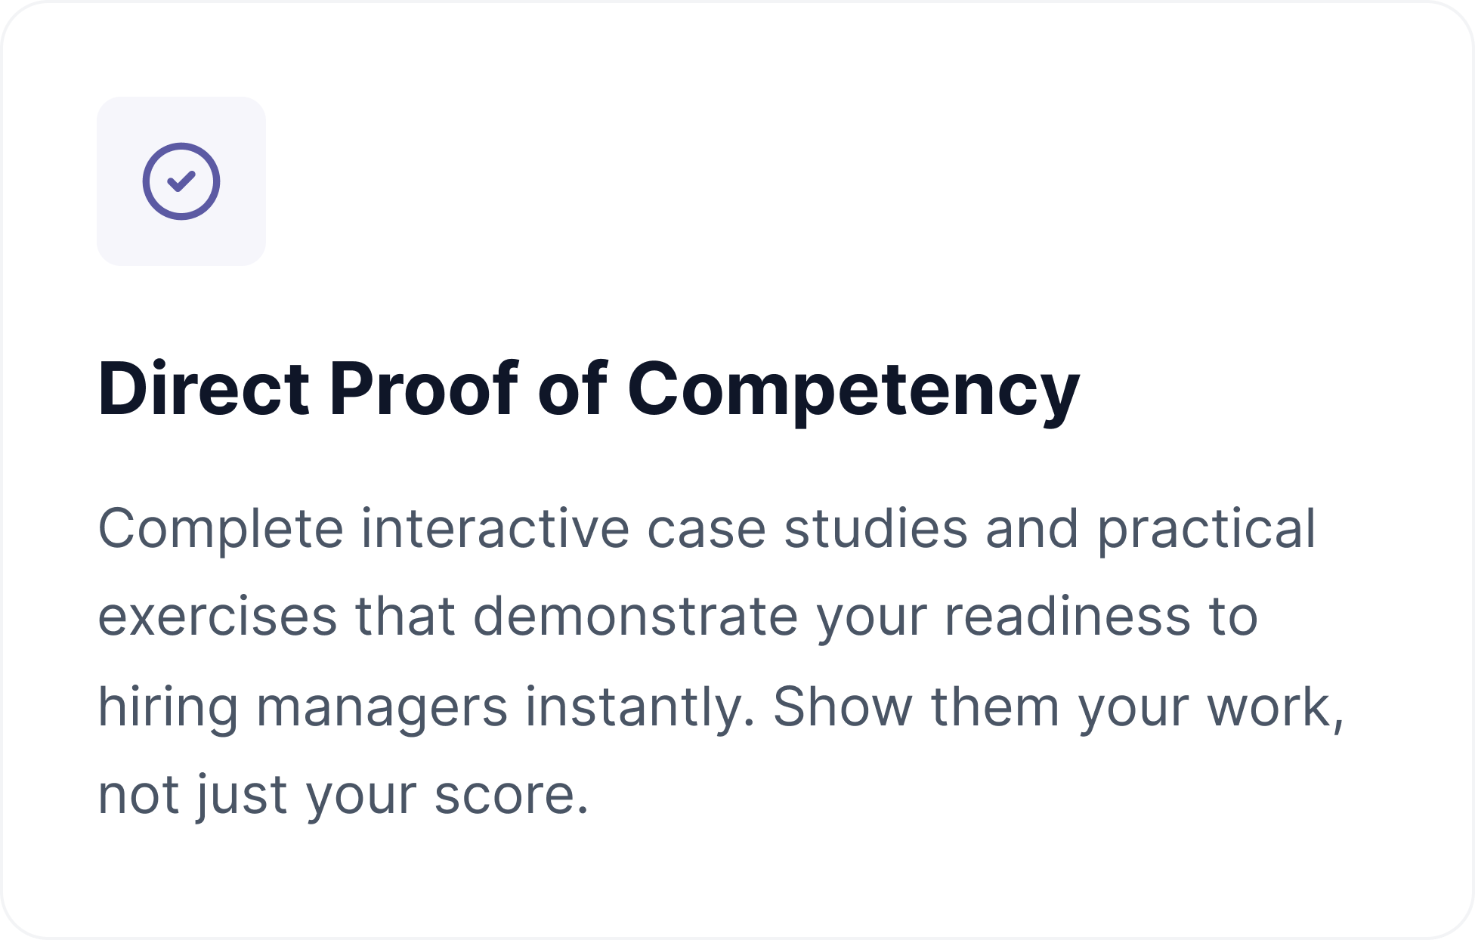Click the word 'managers' in the third line
Screen dimensions: 1475x940
click(x=382, y=708)
